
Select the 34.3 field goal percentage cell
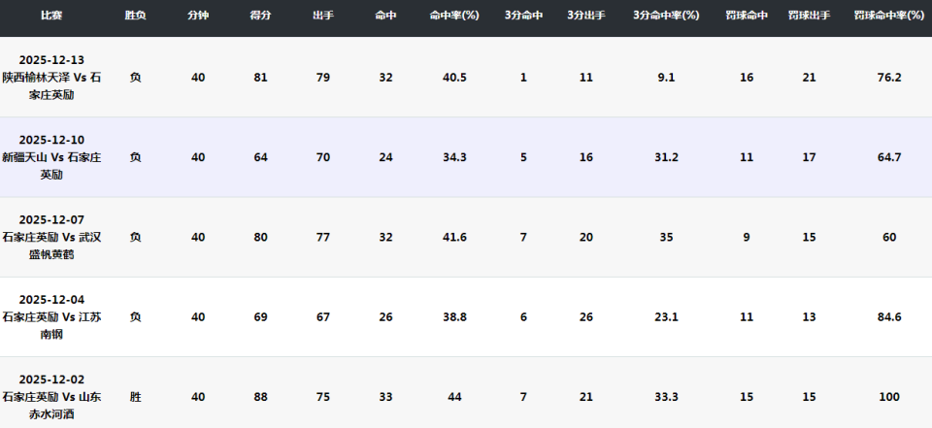(x=454, y=157)
